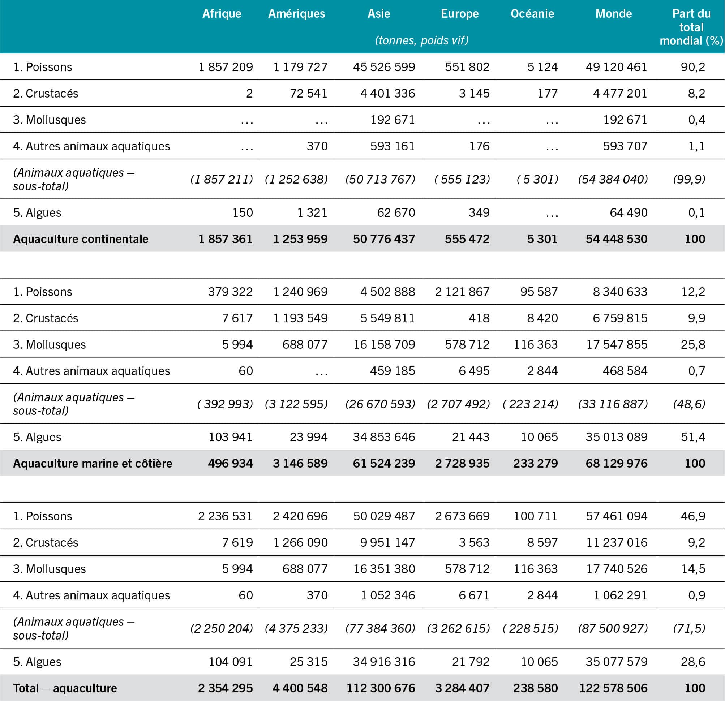Select the value 50 029 487
Screen dimensions: 725x701
tap(384, 516)
